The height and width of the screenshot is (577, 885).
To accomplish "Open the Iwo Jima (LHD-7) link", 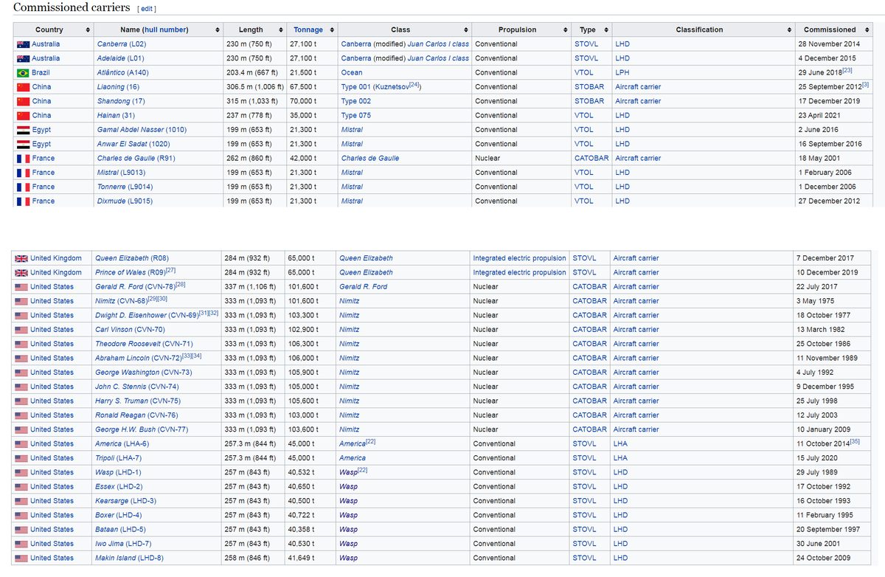I will click(x=124, y=544).
